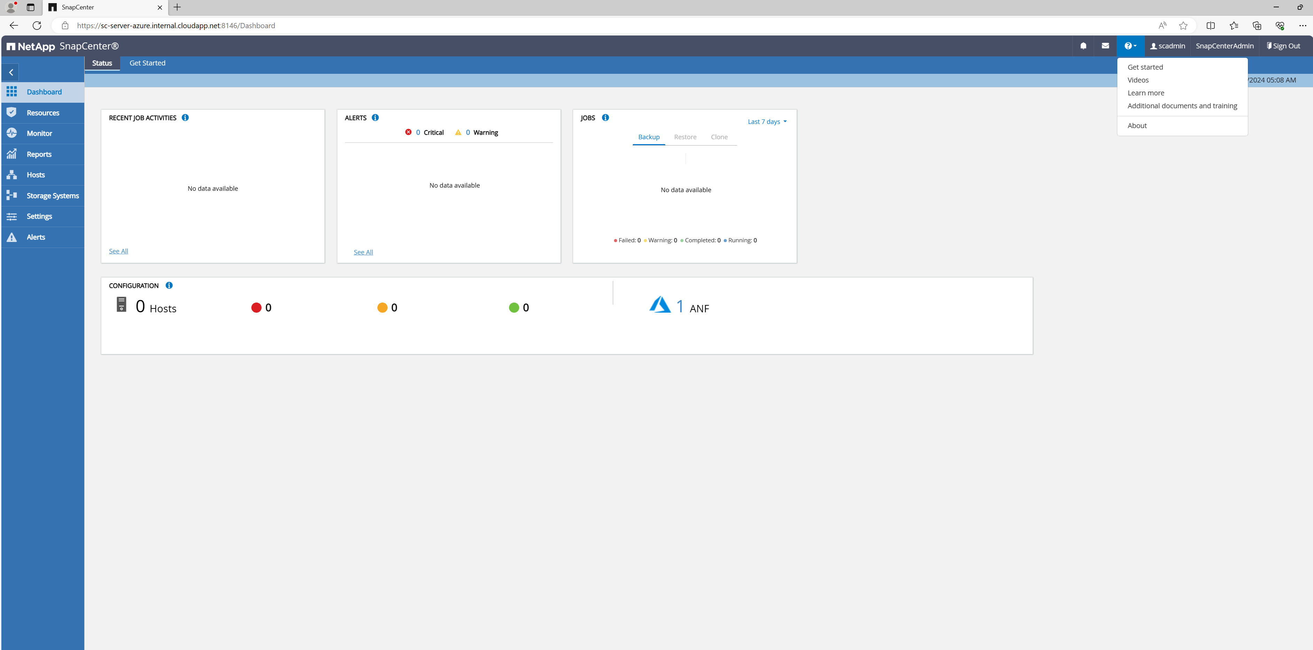Select Videos in the help menu
The height and width of the screenshot is (650, 1313).
pyautogui.click(x=1138, y=80)
